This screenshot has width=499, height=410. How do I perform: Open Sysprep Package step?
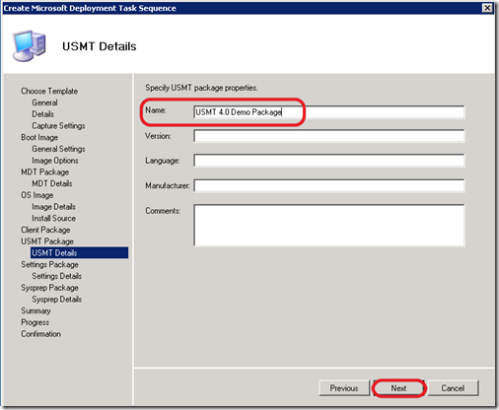click(49, 288)
